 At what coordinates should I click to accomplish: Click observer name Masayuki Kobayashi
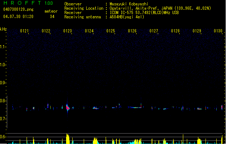[129, 4]
